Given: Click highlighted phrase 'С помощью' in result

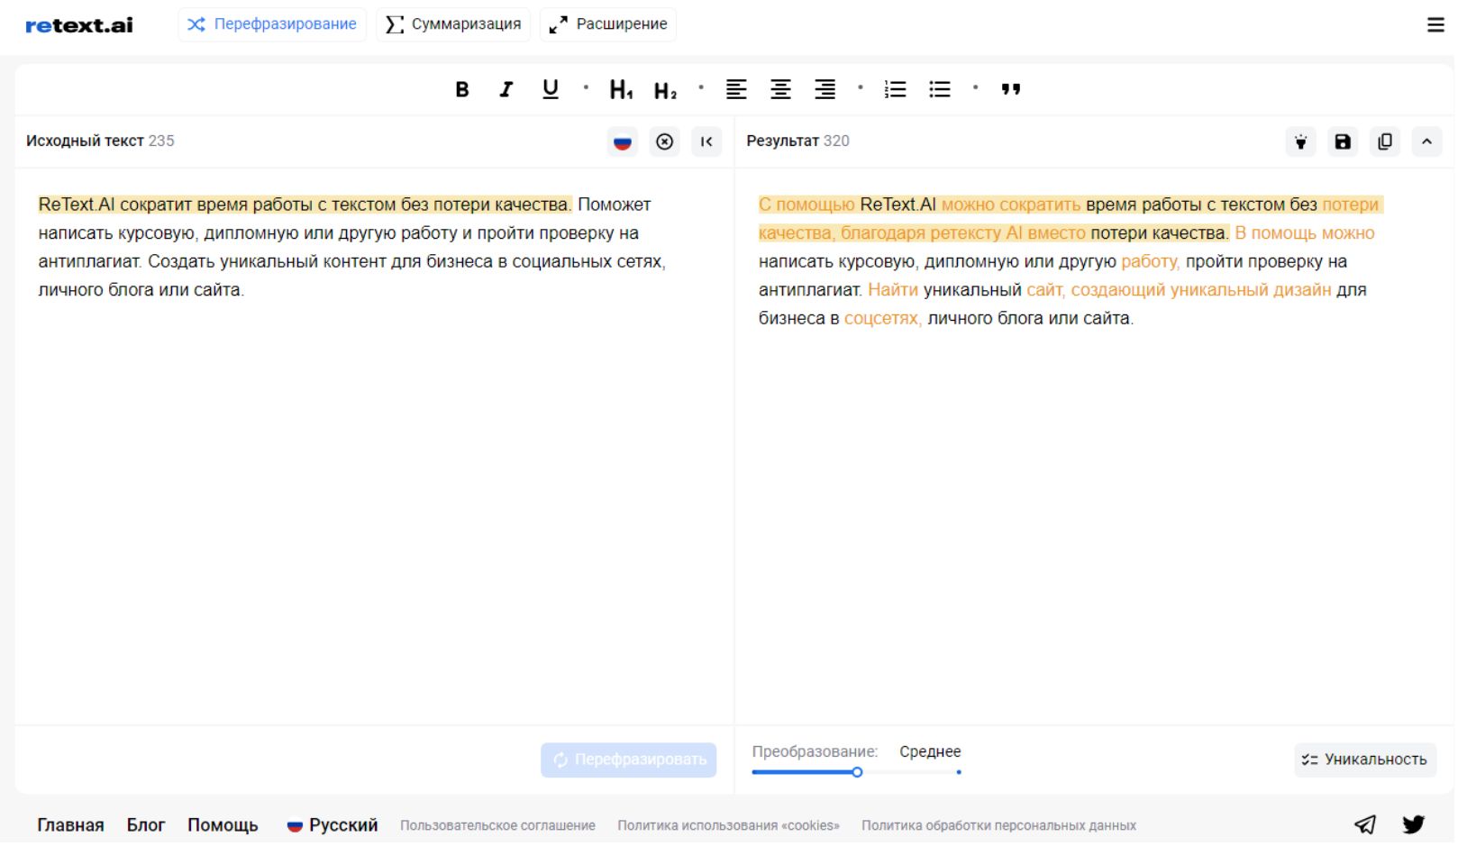Looking at the screenshot, I should (x=806, y=205).
